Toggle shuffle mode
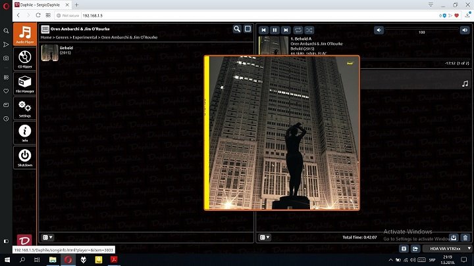The height and width of the screenshot is (266, 474). [x=309, y=30]
